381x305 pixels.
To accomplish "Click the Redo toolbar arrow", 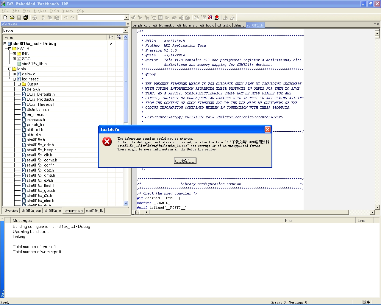I will click(72, 18).
